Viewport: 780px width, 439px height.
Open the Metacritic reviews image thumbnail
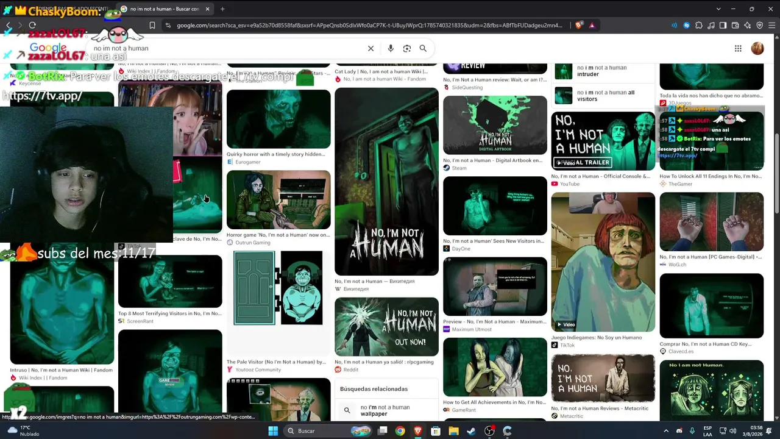coord(603,379)
